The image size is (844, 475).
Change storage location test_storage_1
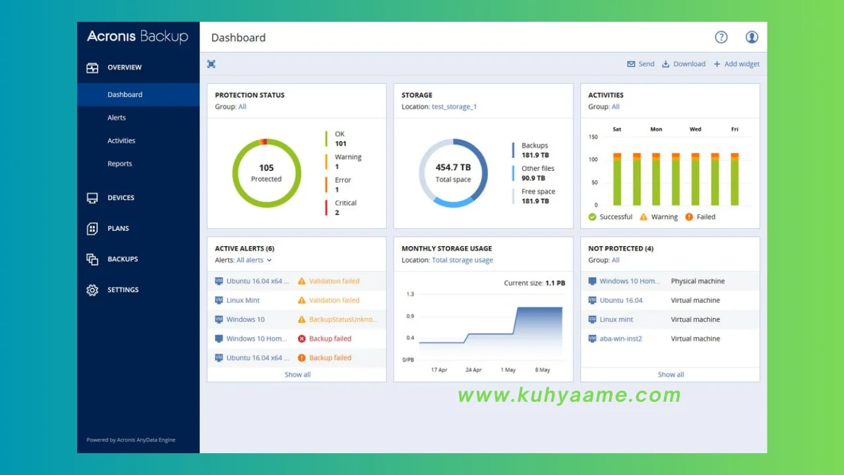[x=454, y=107]
